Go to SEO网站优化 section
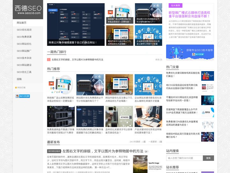 click(x=24, y=44)
